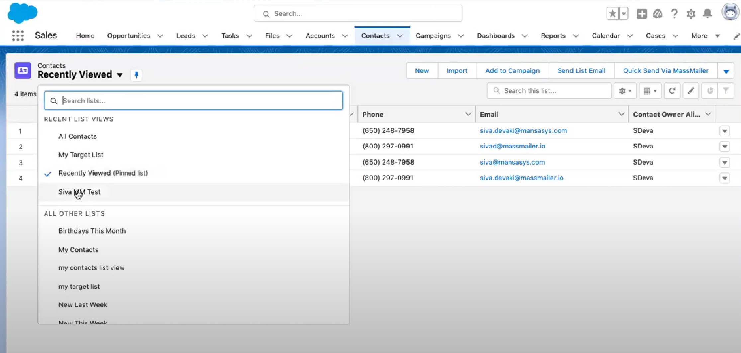Open the Home tab
This screenshot has width=741, height=353.
85,36
